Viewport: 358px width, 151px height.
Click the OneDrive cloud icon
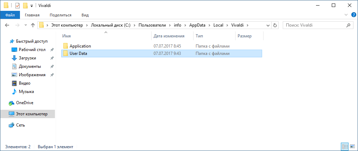[12, 103]
